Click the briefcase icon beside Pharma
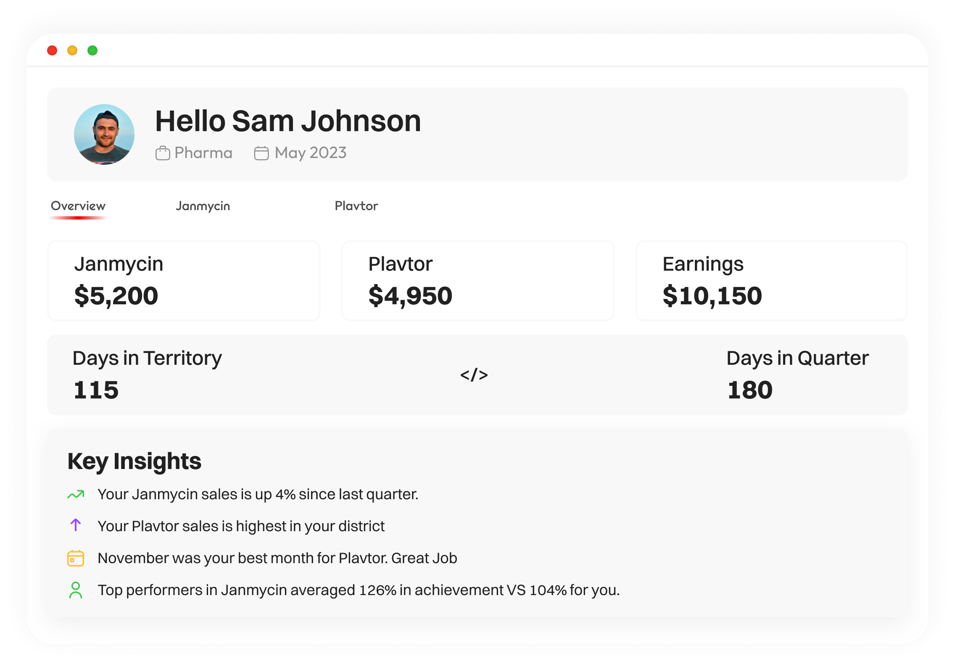955x664 pixels. pyautogui.click(x=163, y=153)
